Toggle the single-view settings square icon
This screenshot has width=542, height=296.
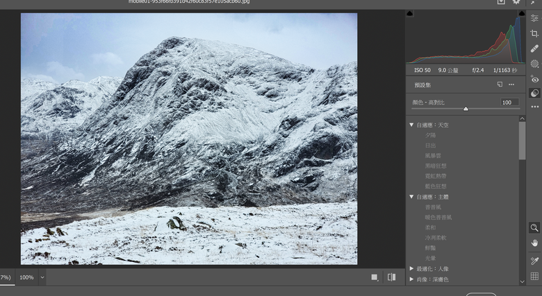pyautogui.click(x=375, y=277)
